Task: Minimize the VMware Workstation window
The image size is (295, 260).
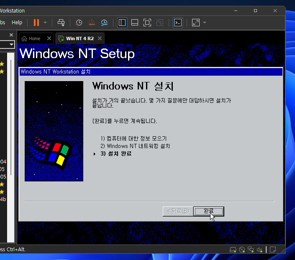Action: pos(236,11)
